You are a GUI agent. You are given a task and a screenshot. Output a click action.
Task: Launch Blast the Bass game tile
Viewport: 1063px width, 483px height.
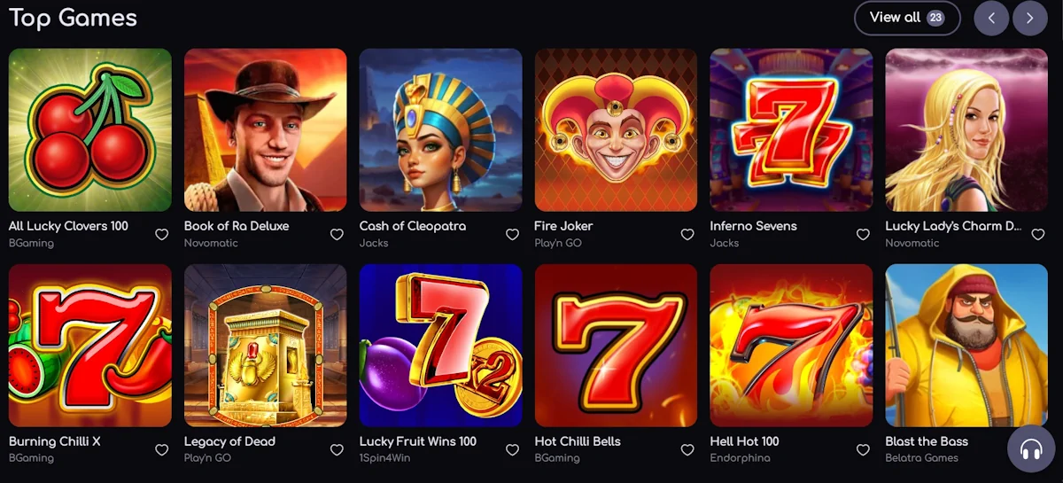click(x=966, y=346)
